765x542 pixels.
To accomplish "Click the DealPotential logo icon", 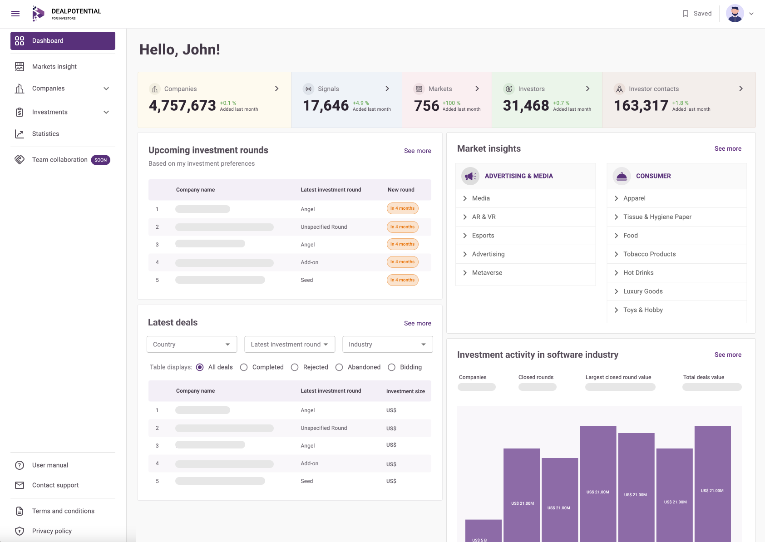I will (38, 14).
